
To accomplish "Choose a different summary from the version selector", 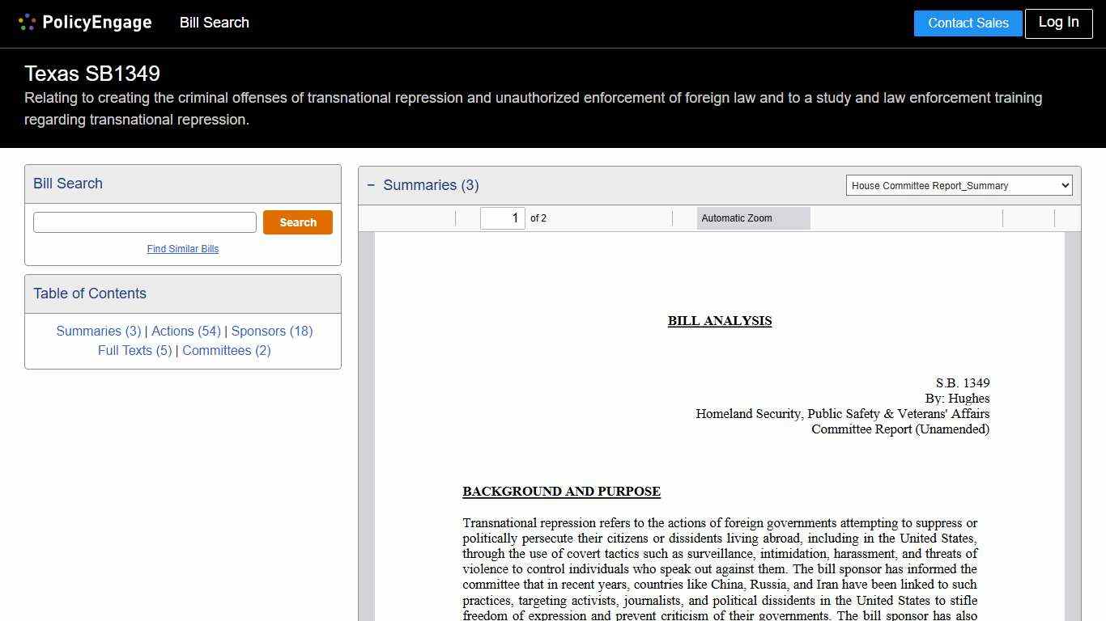I will 959,185.
